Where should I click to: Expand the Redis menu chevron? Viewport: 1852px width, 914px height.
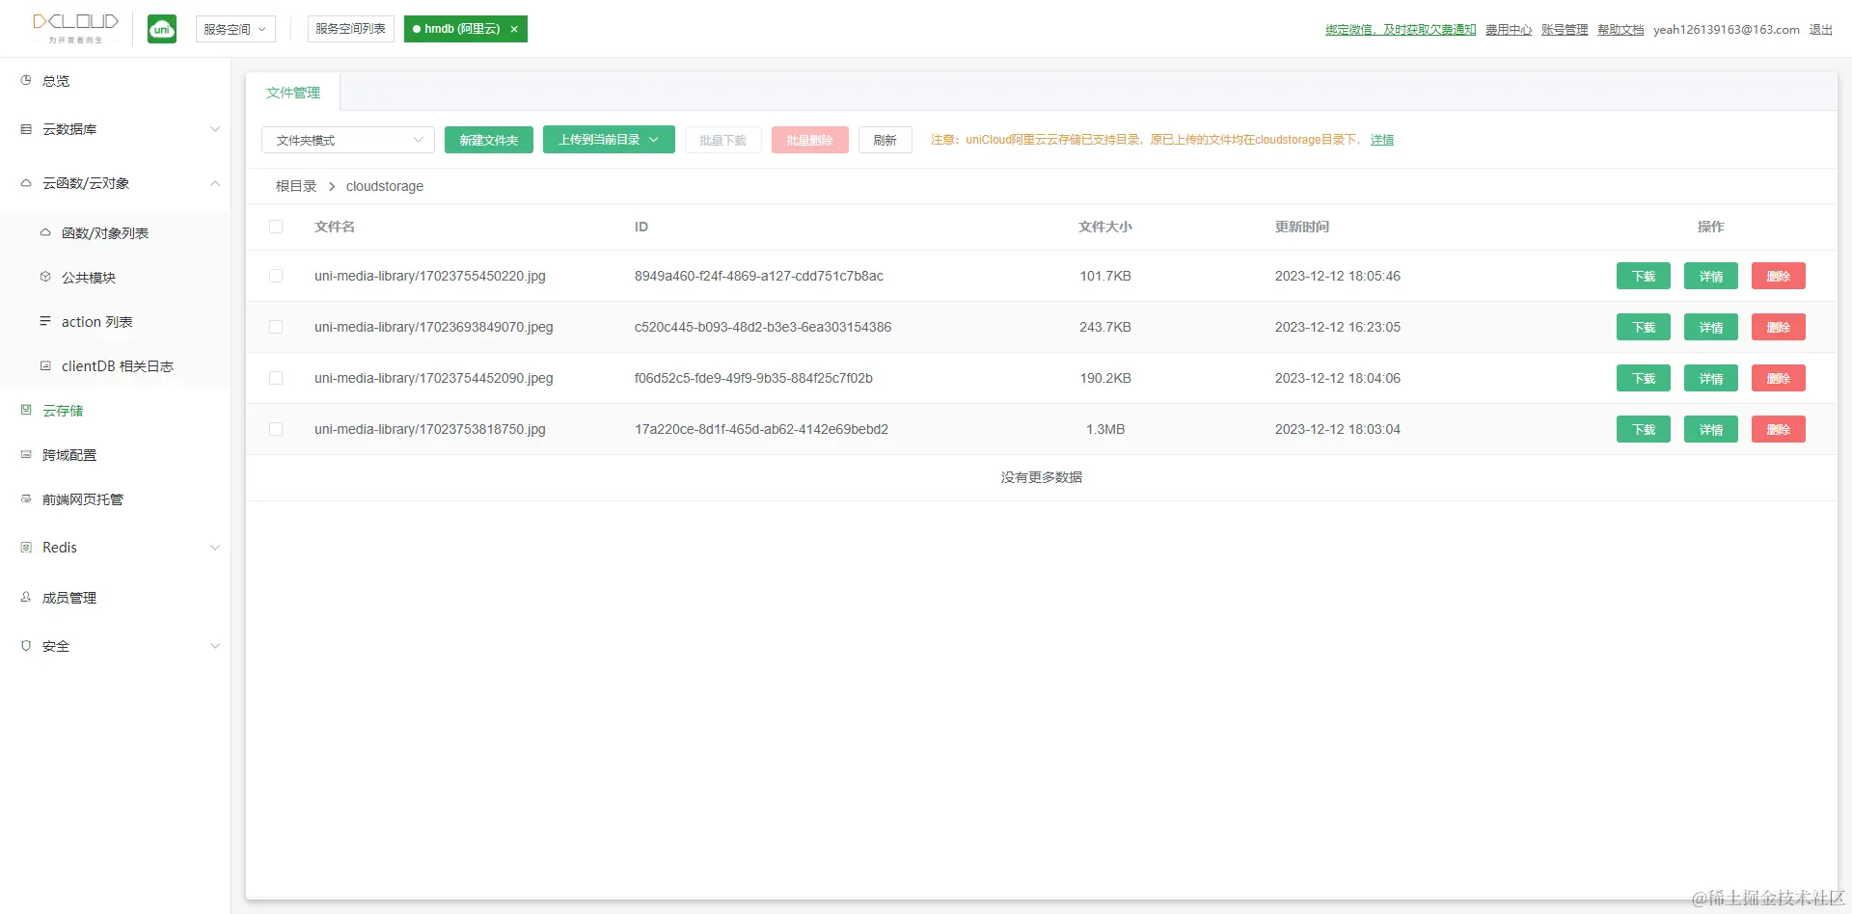tap(215, 547)
